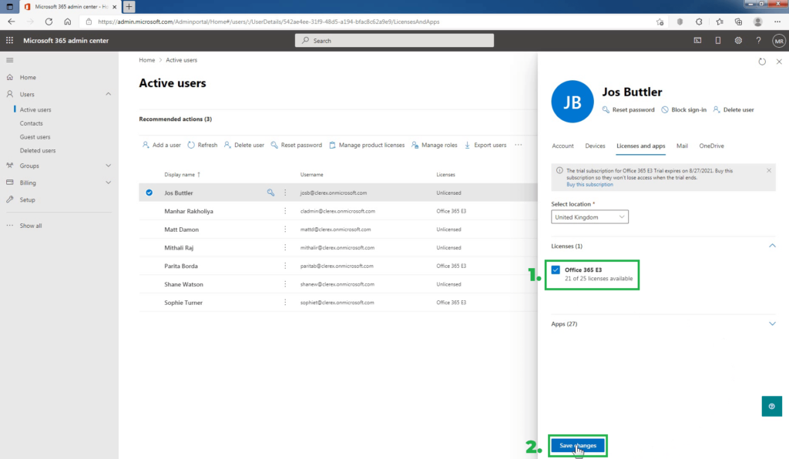Click Export users toolbar button
This screenshot has width=789, height=459.
coord(485,145)
